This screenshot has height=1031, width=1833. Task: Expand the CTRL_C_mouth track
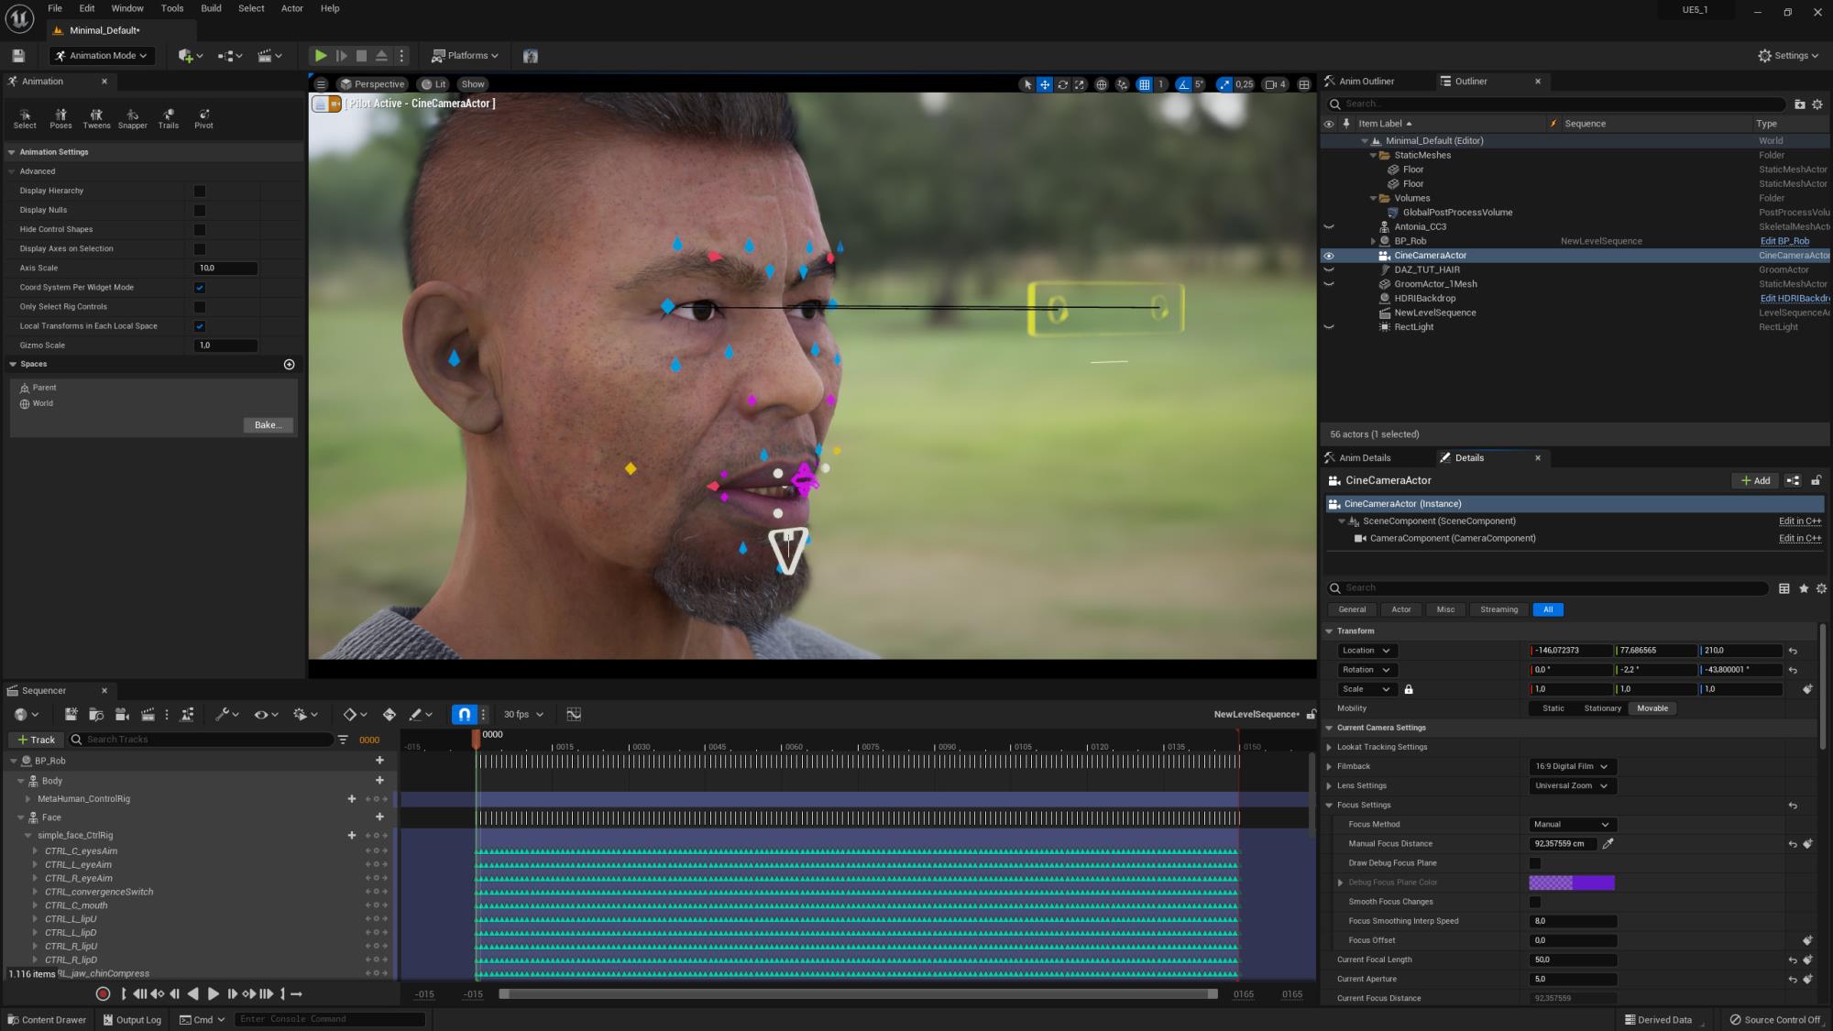(36, 905)
